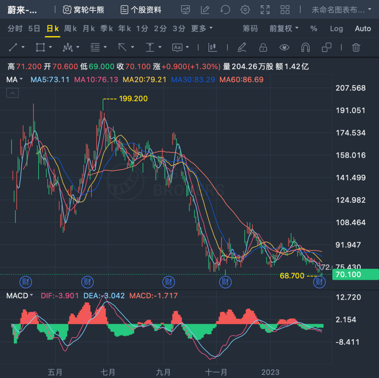Toggle 筹码 chip distribution
Viewport: 379px width, 378px height.
[x=250, y=28]
